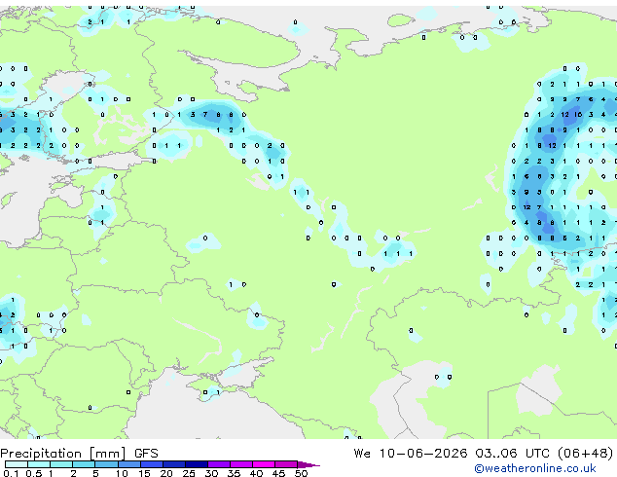Screen dimensions: 617x477
Task: Click the legend label '0.1'
Action: 12,473
